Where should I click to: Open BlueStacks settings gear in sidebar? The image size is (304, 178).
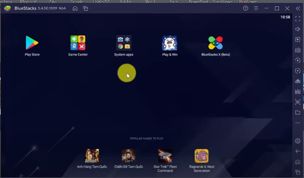point(298,141)
